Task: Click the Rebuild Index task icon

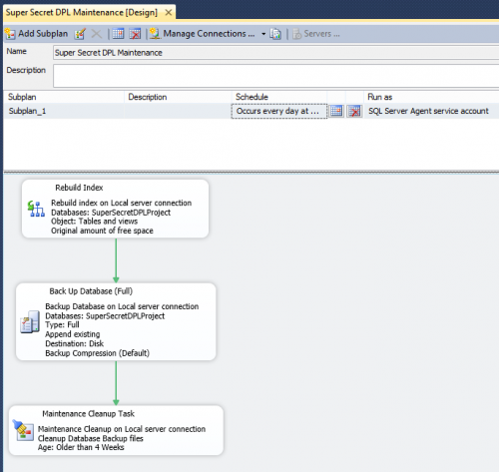Action: pyautogui.click(x=36, y=209)
